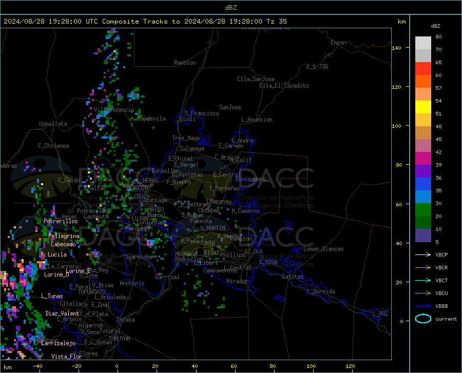Pick the red 65 dBZ color swatch
This screenshot has width=462, height=373.
coord(423,69)
